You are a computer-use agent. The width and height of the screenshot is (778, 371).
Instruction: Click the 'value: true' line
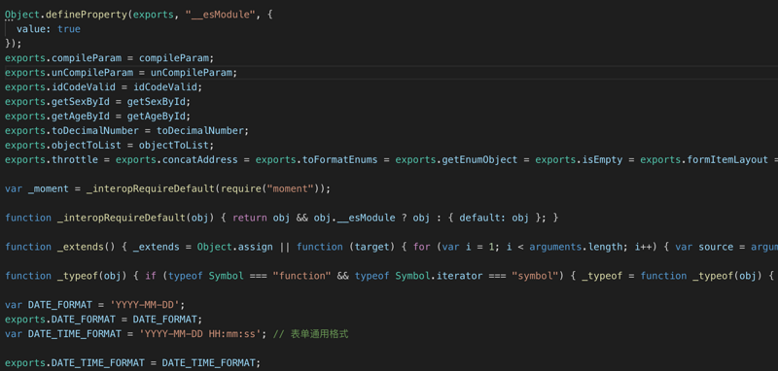click(48, 29)
